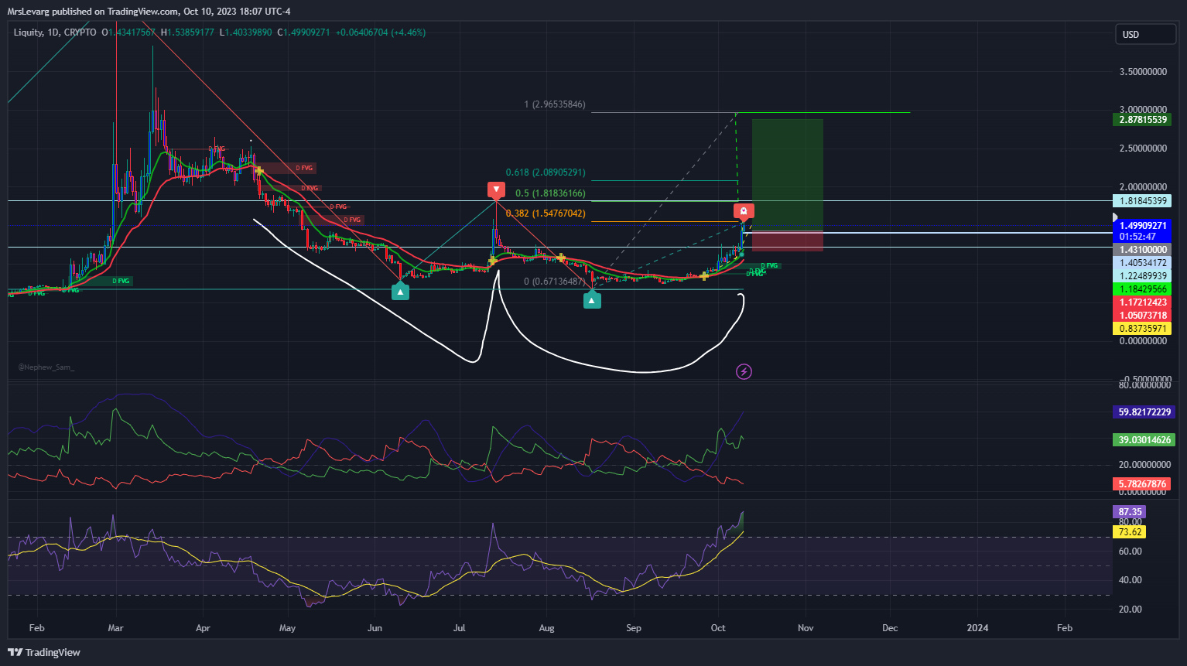Click the RSI 87.35 value label
1187x666 pixels.
pos(1129,512)
